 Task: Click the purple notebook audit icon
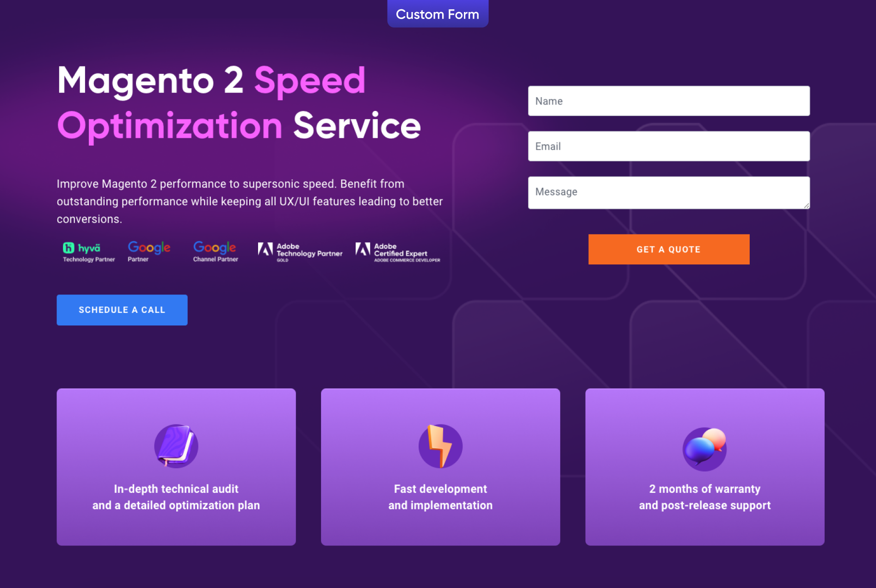tap(176, 446)
